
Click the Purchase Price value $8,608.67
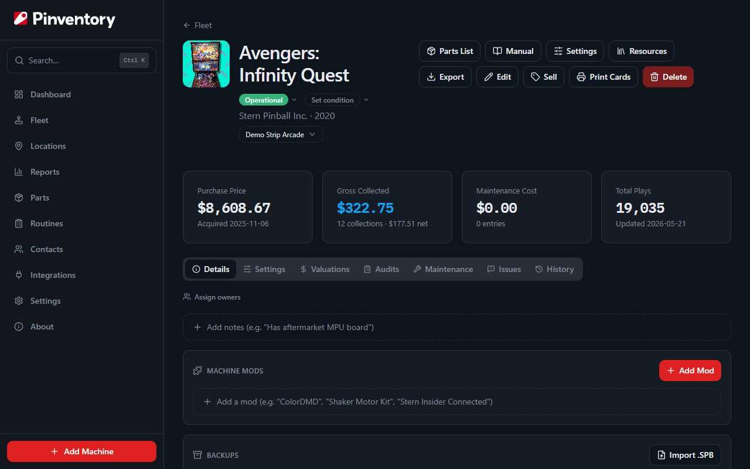click(234, 208)
